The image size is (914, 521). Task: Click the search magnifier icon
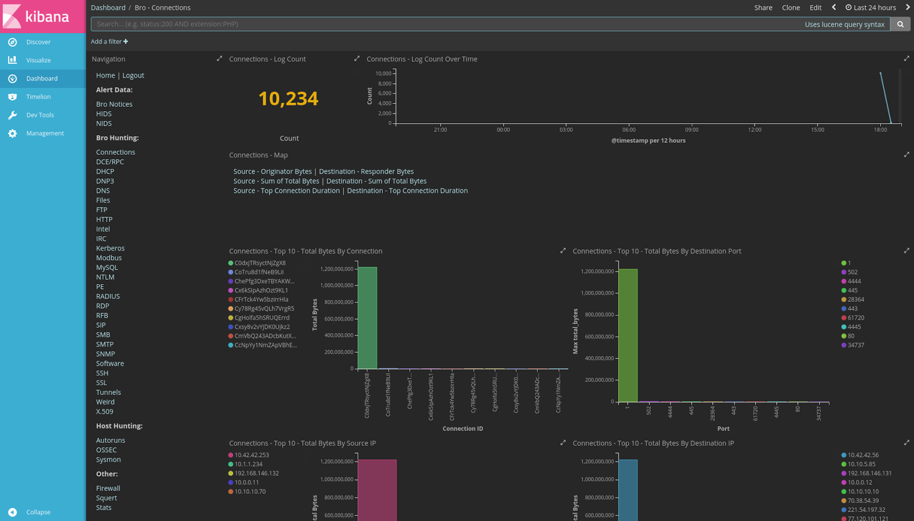901,24
